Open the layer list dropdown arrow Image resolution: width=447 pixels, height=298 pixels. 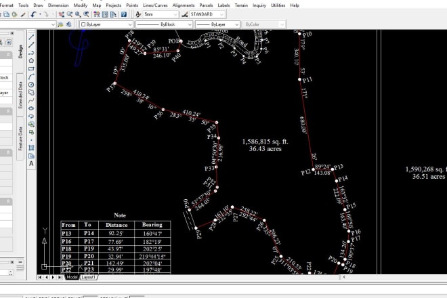(x=53, y=24)
